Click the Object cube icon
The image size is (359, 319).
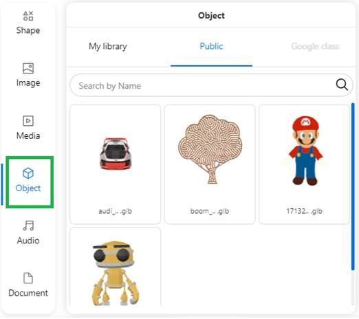pyautogui.click(x=28, y=173)
